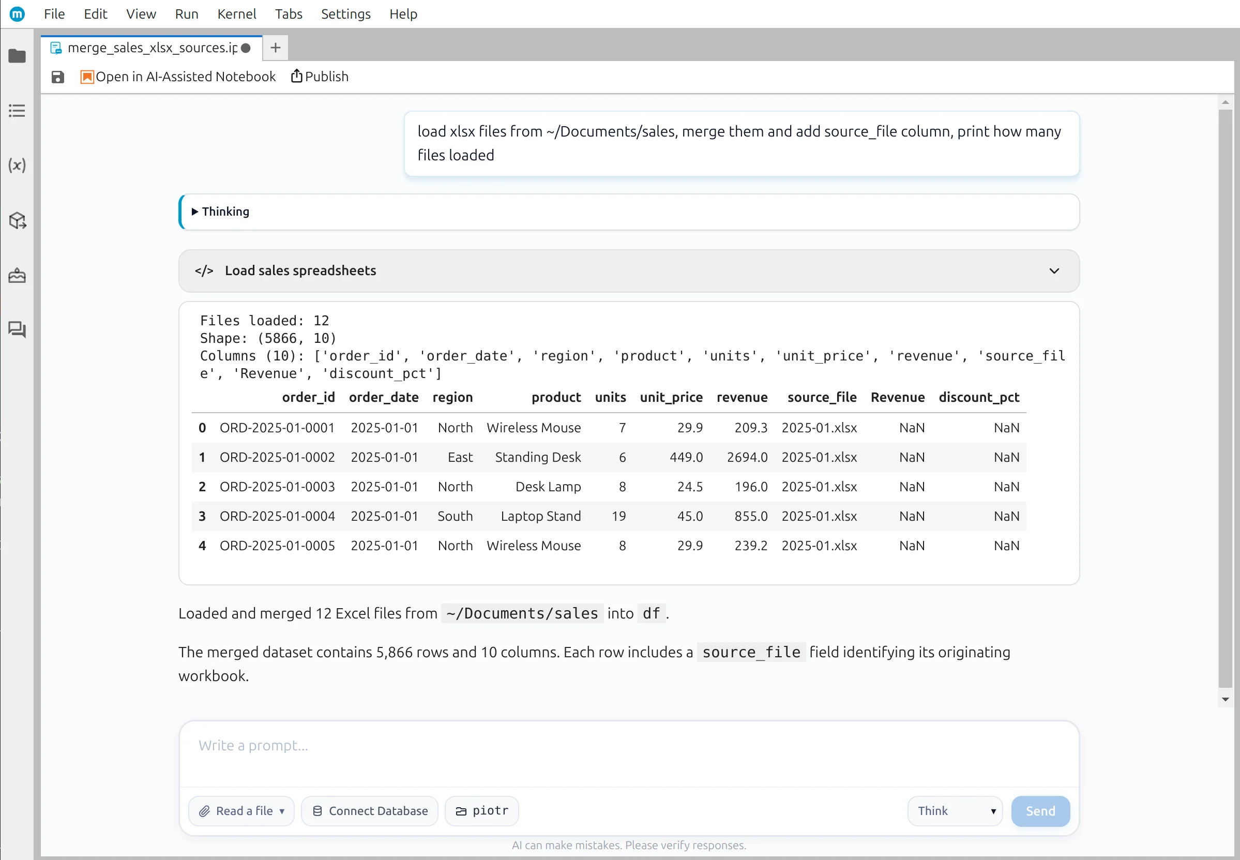Screen dimensions: 1240x860
Task: Click the unit_price column header
Action: click(671, 398)
